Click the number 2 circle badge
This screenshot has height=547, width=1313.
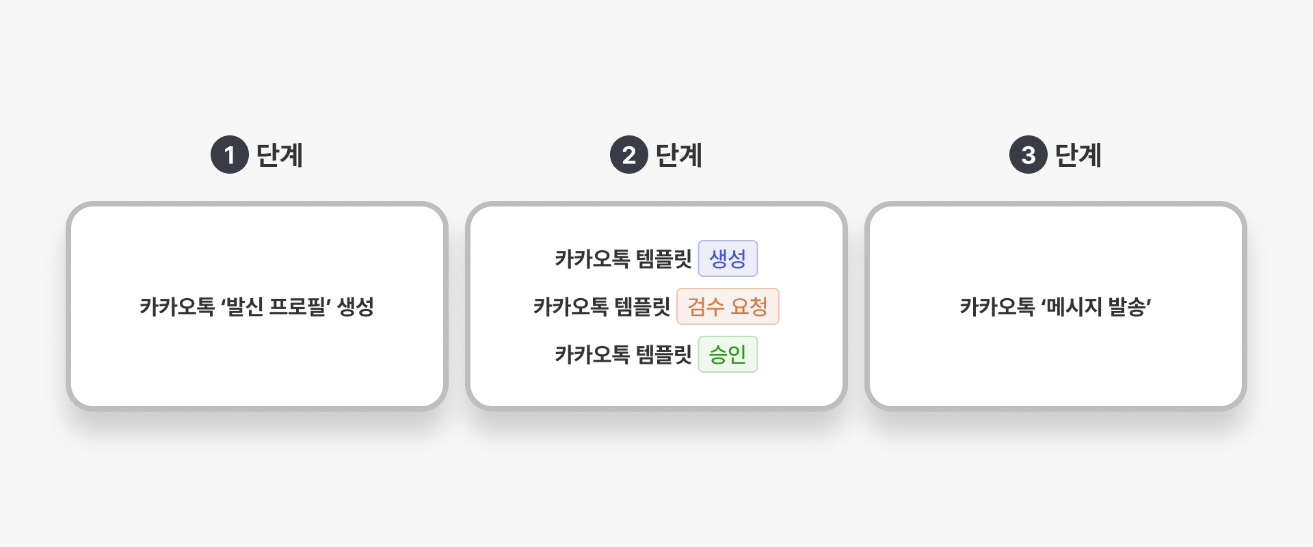tap(629, 155)
